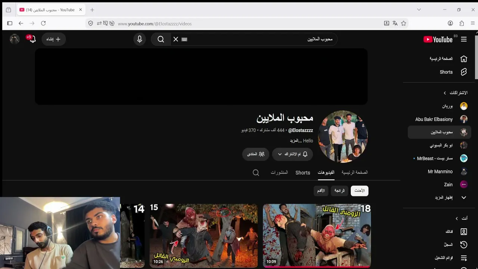The image size is (478, 269).
Task: Open the browser application menu
Action: click(x=473, y=23)
